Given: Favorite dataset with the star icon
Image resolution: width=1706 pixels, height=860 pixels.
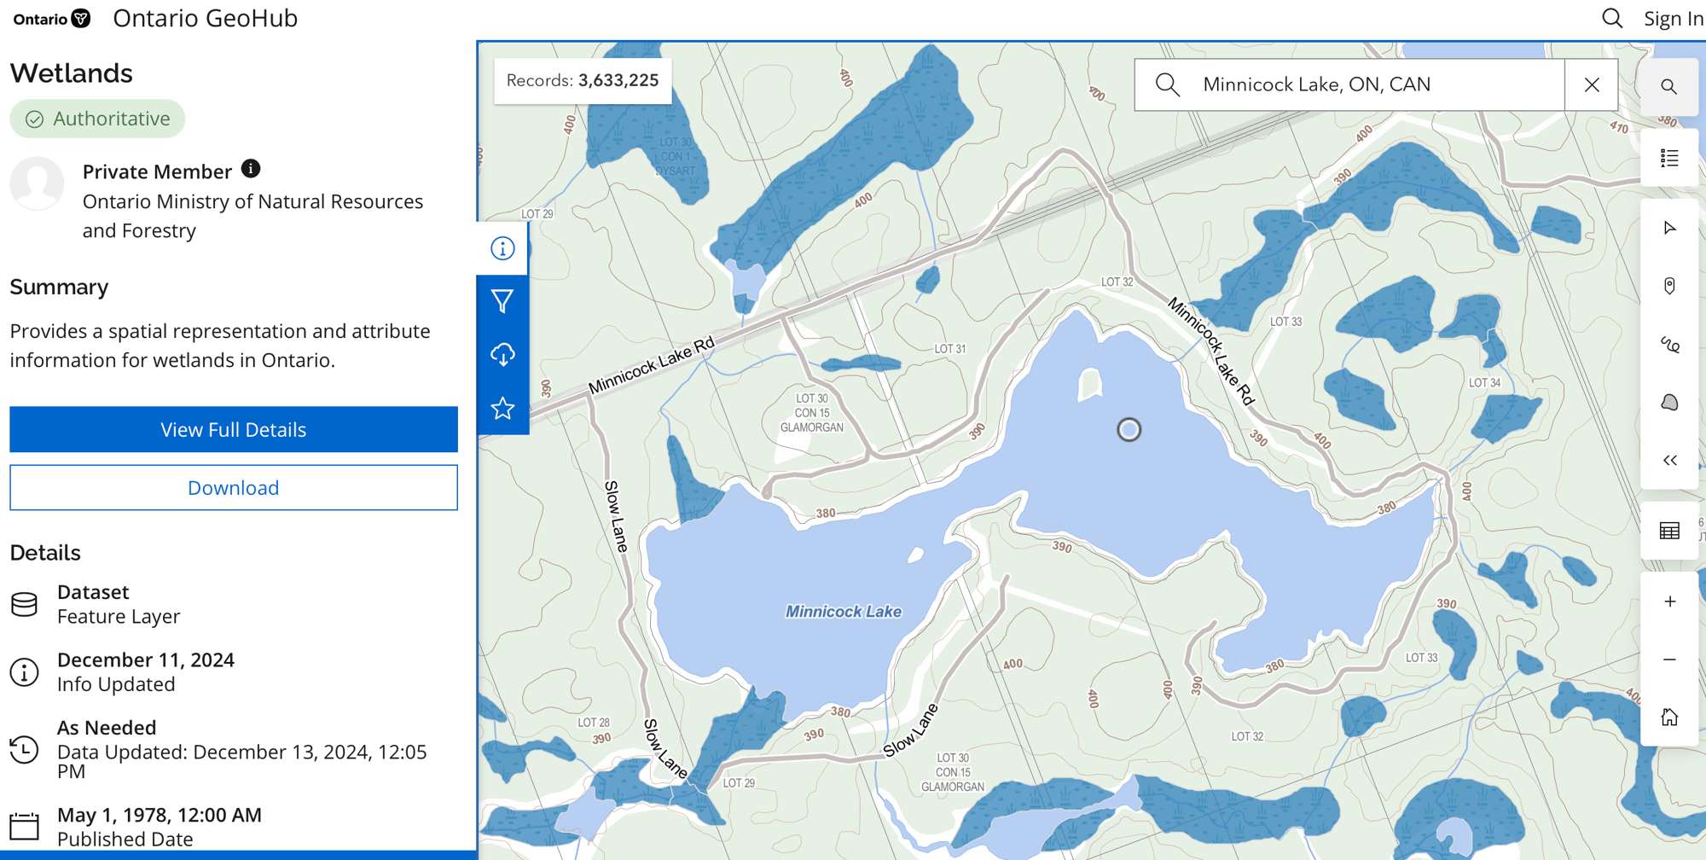Looking at the screenshot, I should coord(502,408).
